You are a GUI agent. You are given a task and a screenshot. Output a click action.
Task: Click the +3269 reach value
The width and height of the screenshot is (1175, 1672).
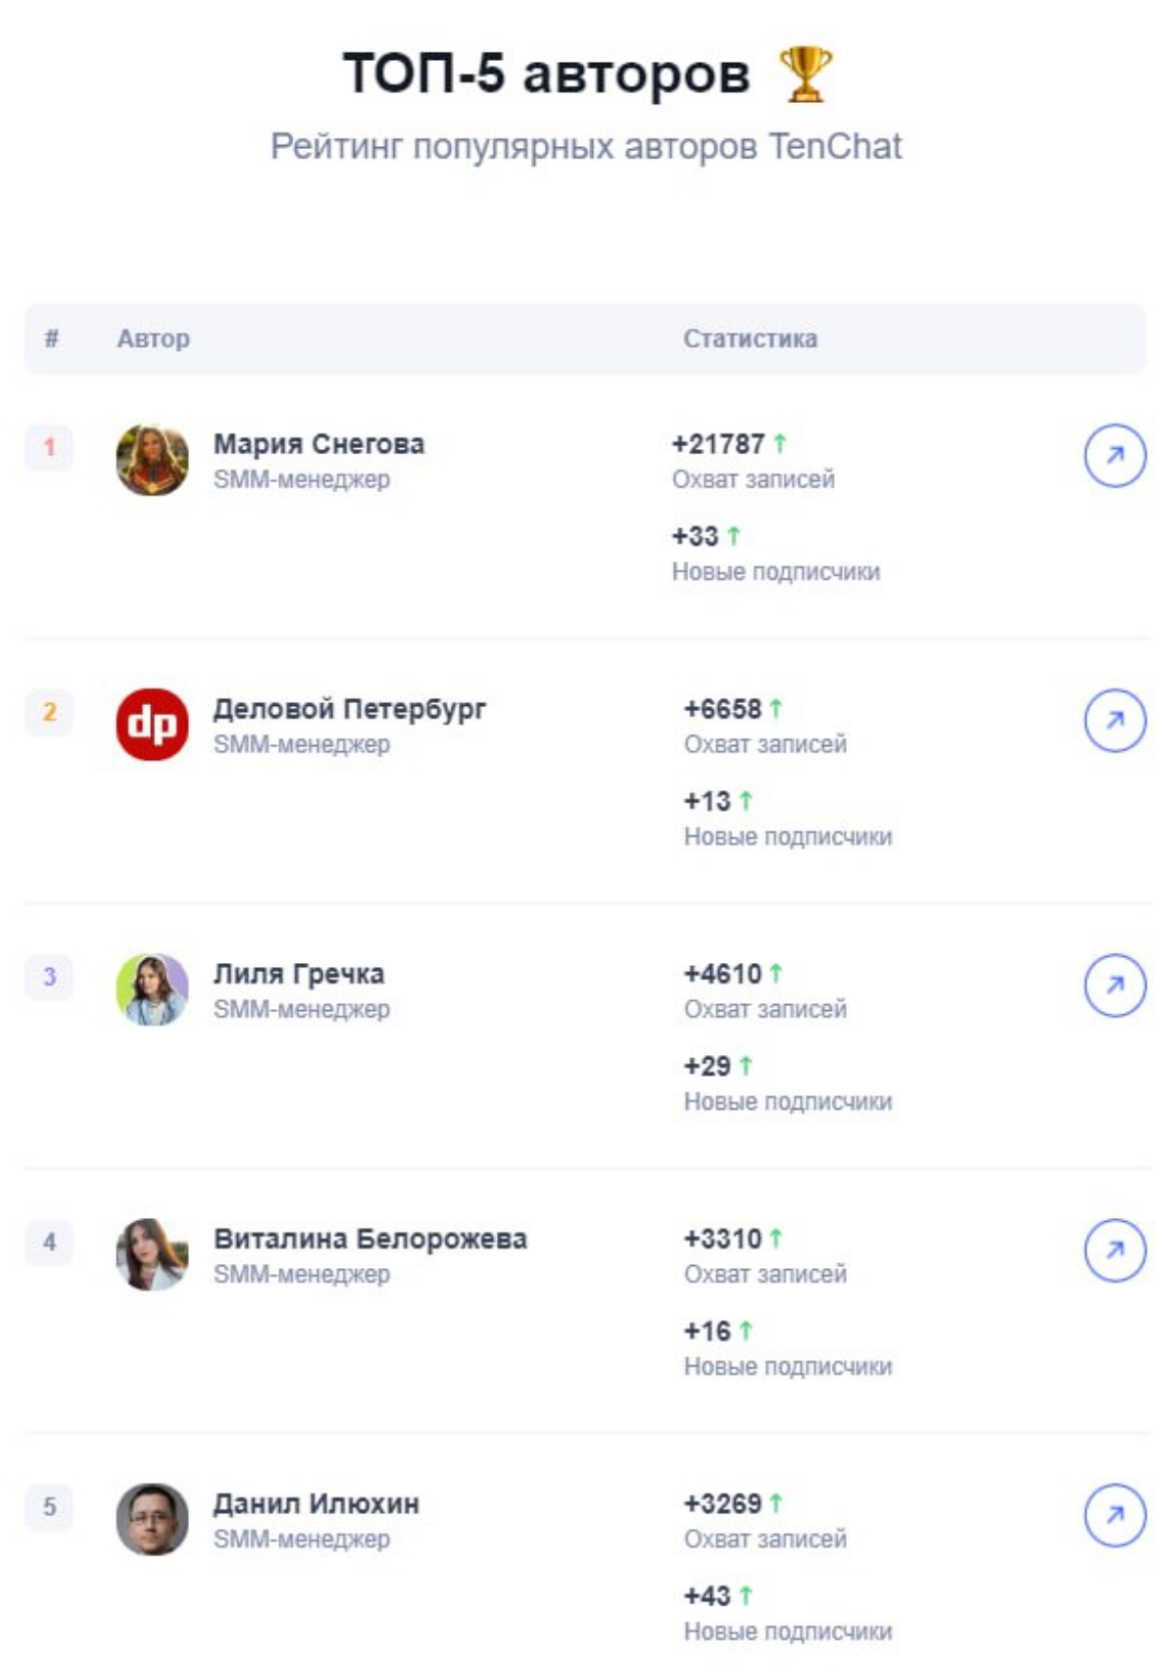pyautogui.click(x=722, y=1503)
